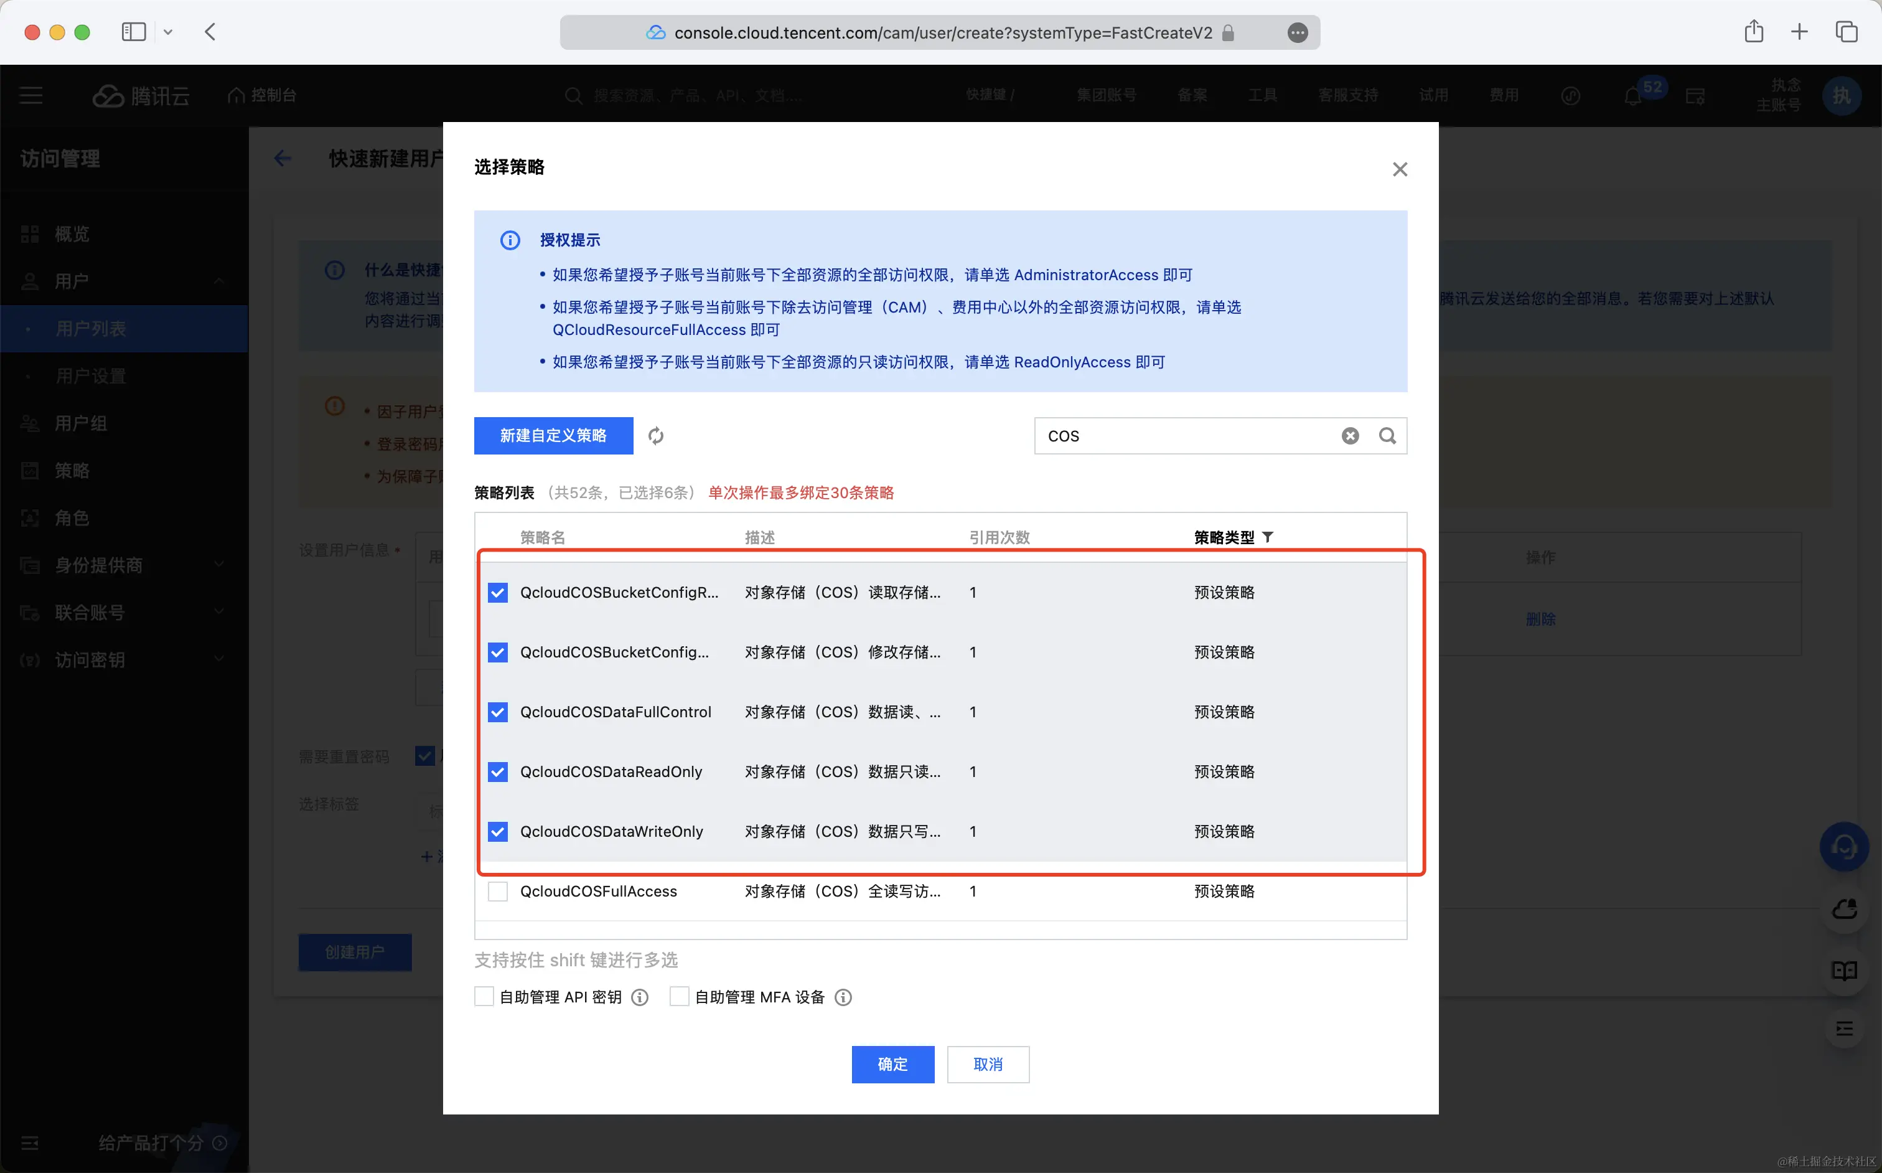1882x1173 pixels.
Task: Click the user avatar 执 in the header
Action: (x=1842, y=95)
